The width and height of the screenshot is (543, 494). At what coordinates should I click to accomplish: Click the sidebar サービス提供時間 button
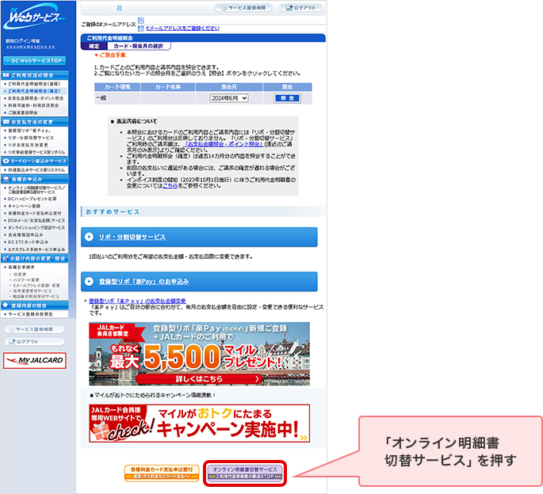[x=34, y=329]
